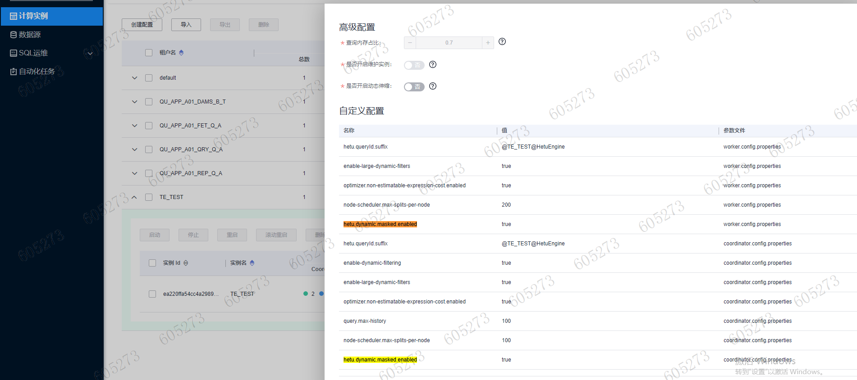Select the QU_APP_A01_REP_Q_A checkbox
Viewport: 857px width, 380px height.
coord(149,173)
